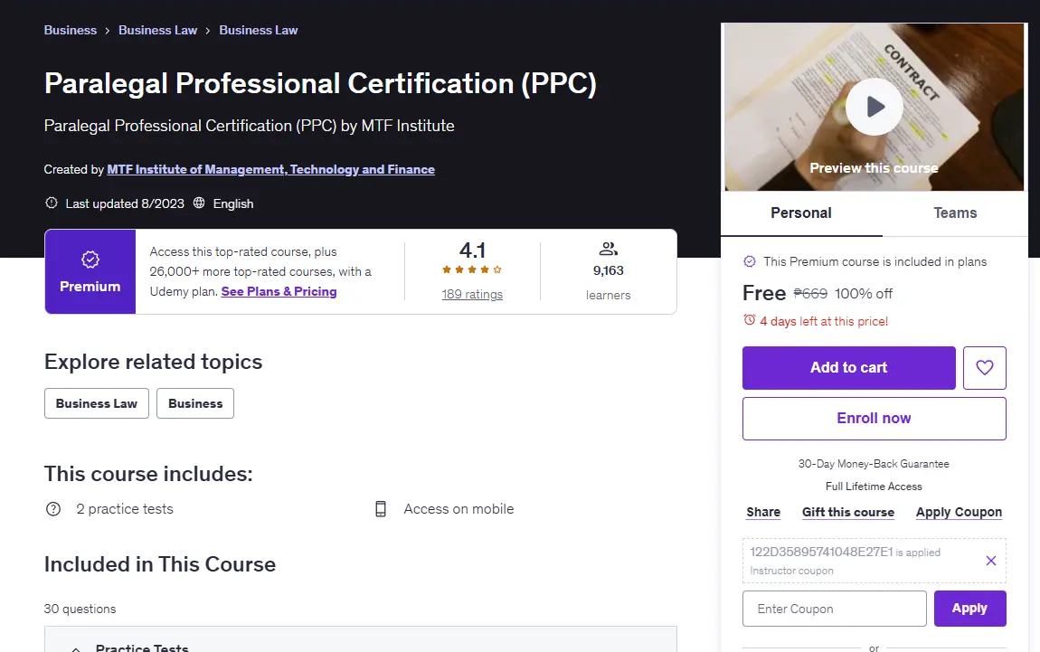Click the Preview this course label
The width and height of the screenshot is (1040, 652).
point(874,168)
